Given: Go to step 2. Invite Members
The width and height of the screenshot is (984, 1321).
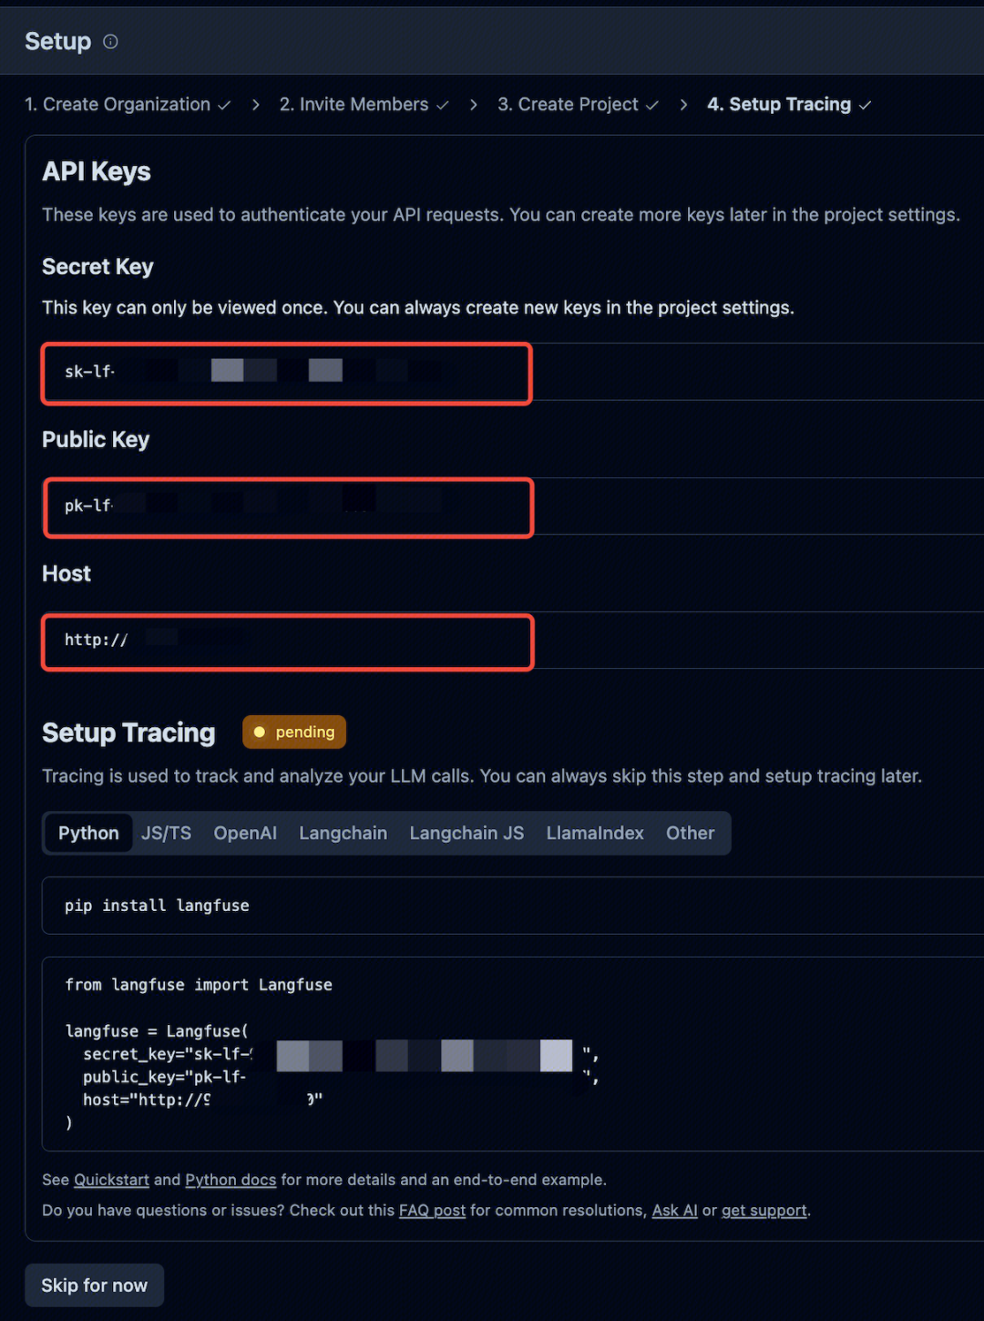Looking at the screenshot, I should (x=364, y=105).
